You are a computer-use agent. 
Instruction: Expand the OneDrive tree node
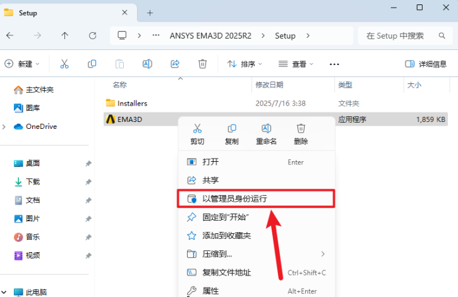pyautogui.click(x=4, y=126)
